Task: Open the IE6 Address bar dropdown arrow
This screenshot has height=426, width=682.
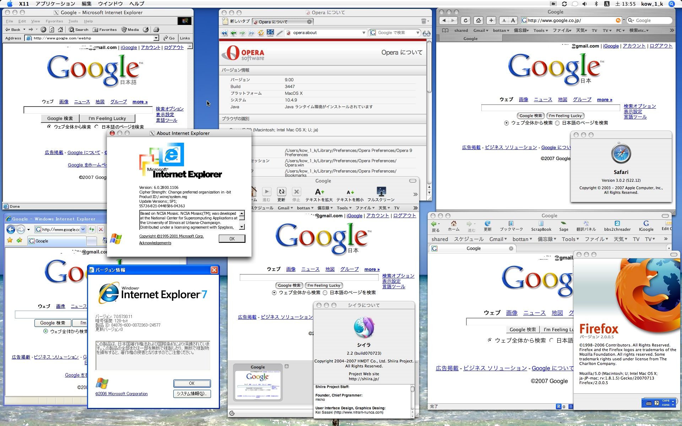Action: point(156,38)
